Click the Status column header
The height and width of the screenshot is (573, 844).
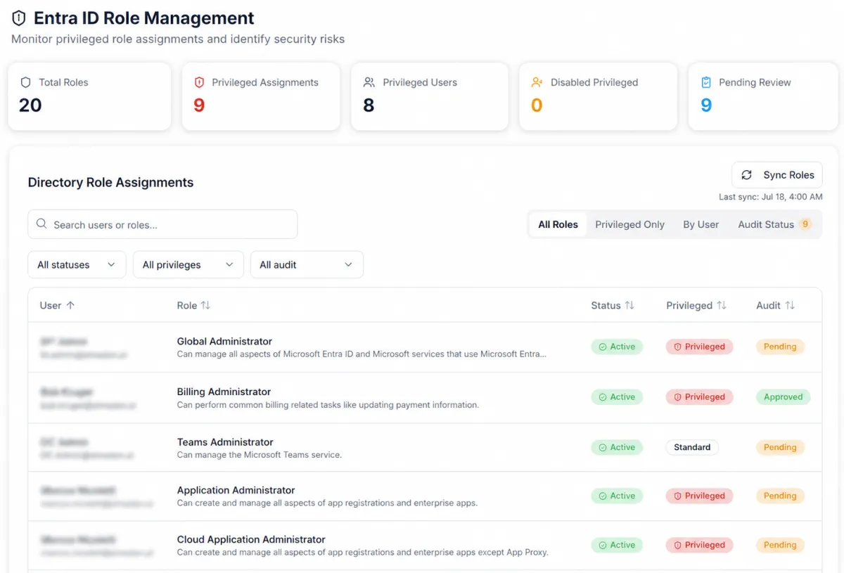(x=613, y=305)
